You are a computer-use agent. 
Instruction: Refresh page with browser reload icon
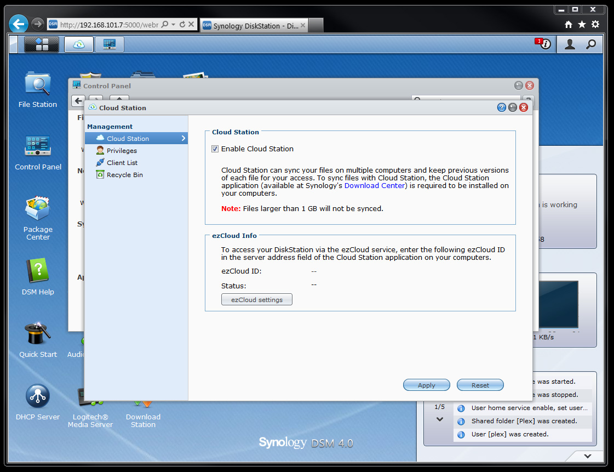click(182, 24)
